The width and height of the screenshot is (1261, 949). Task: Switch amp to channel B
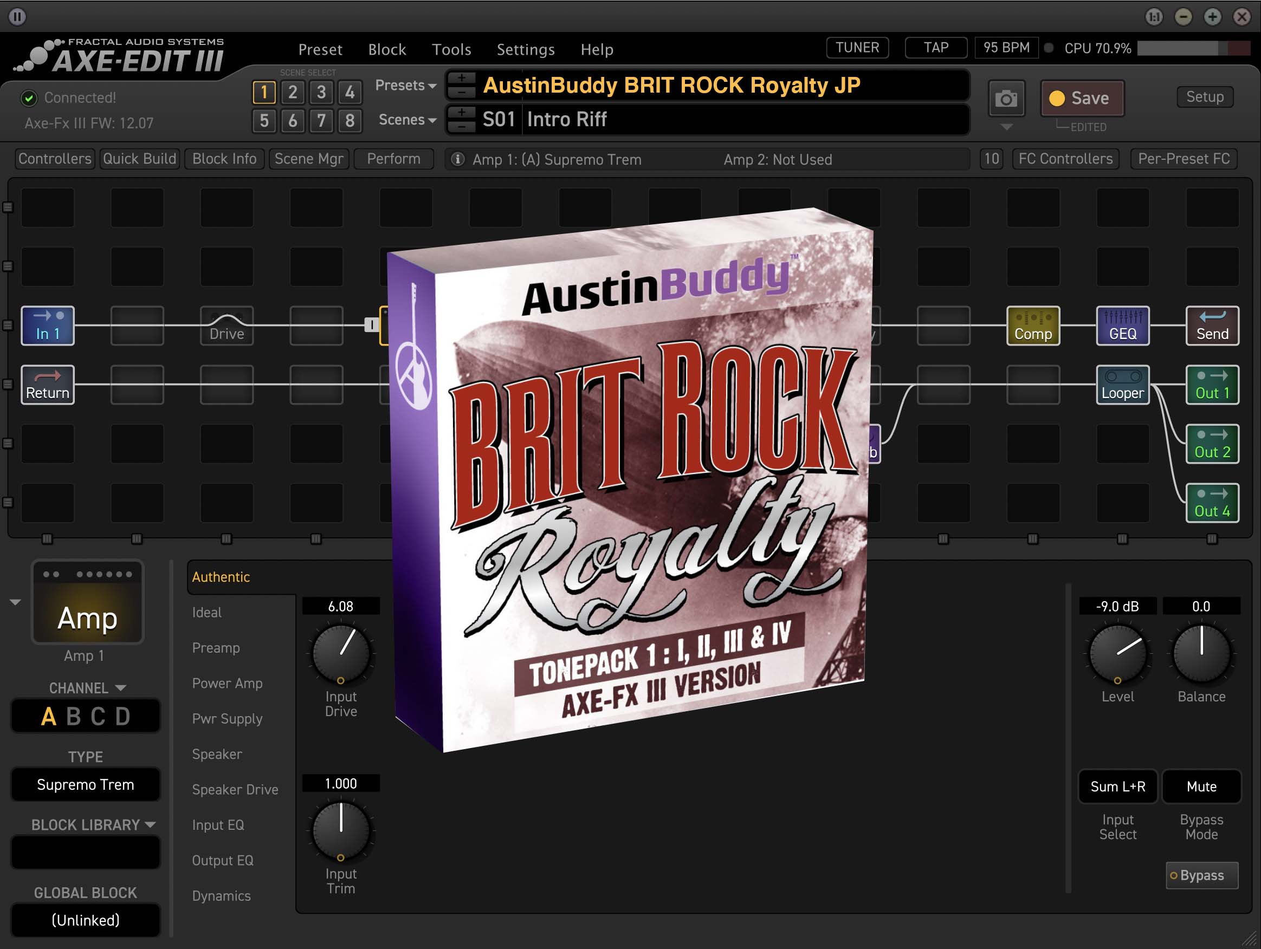pos(74,717)
